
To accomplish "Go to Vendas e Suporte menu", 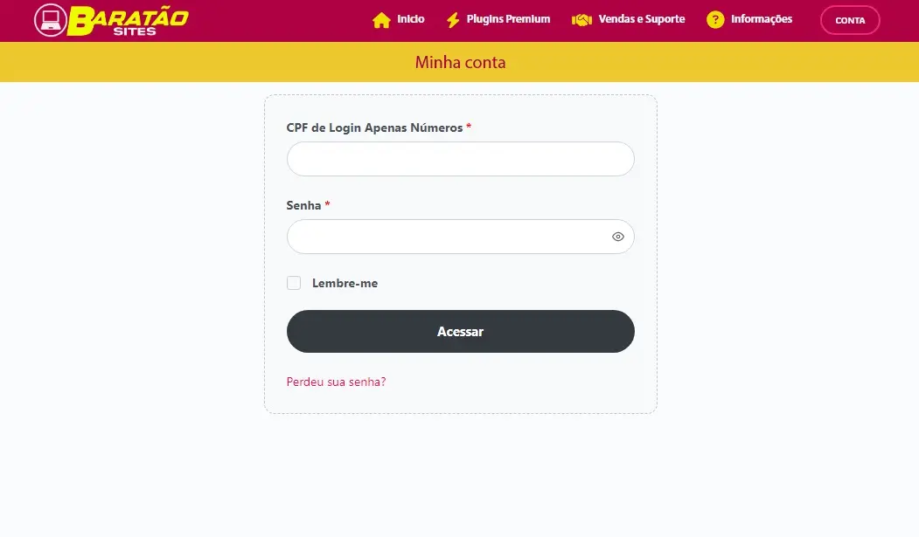I will point(641,19).
